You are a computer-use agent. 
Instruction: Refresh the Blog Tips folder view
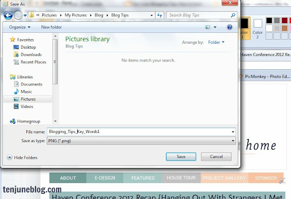click(x=160, y=15)
